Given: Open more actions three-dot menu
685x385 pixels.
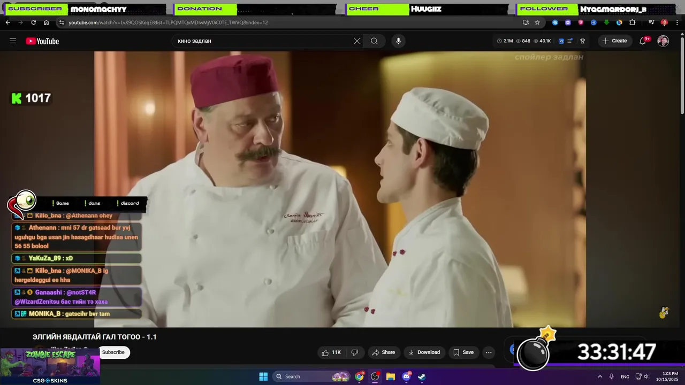Looking at the screenshot, I should click(489, 352).
